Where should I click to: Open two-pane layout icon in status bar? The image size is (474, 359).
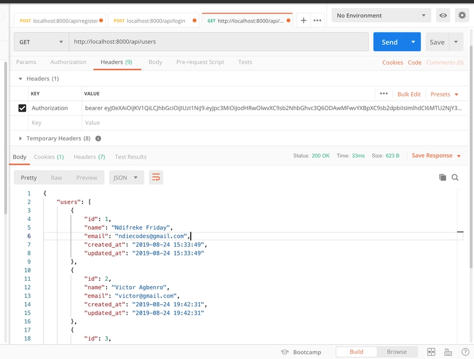pyautogui.click(x=431, y=352)
